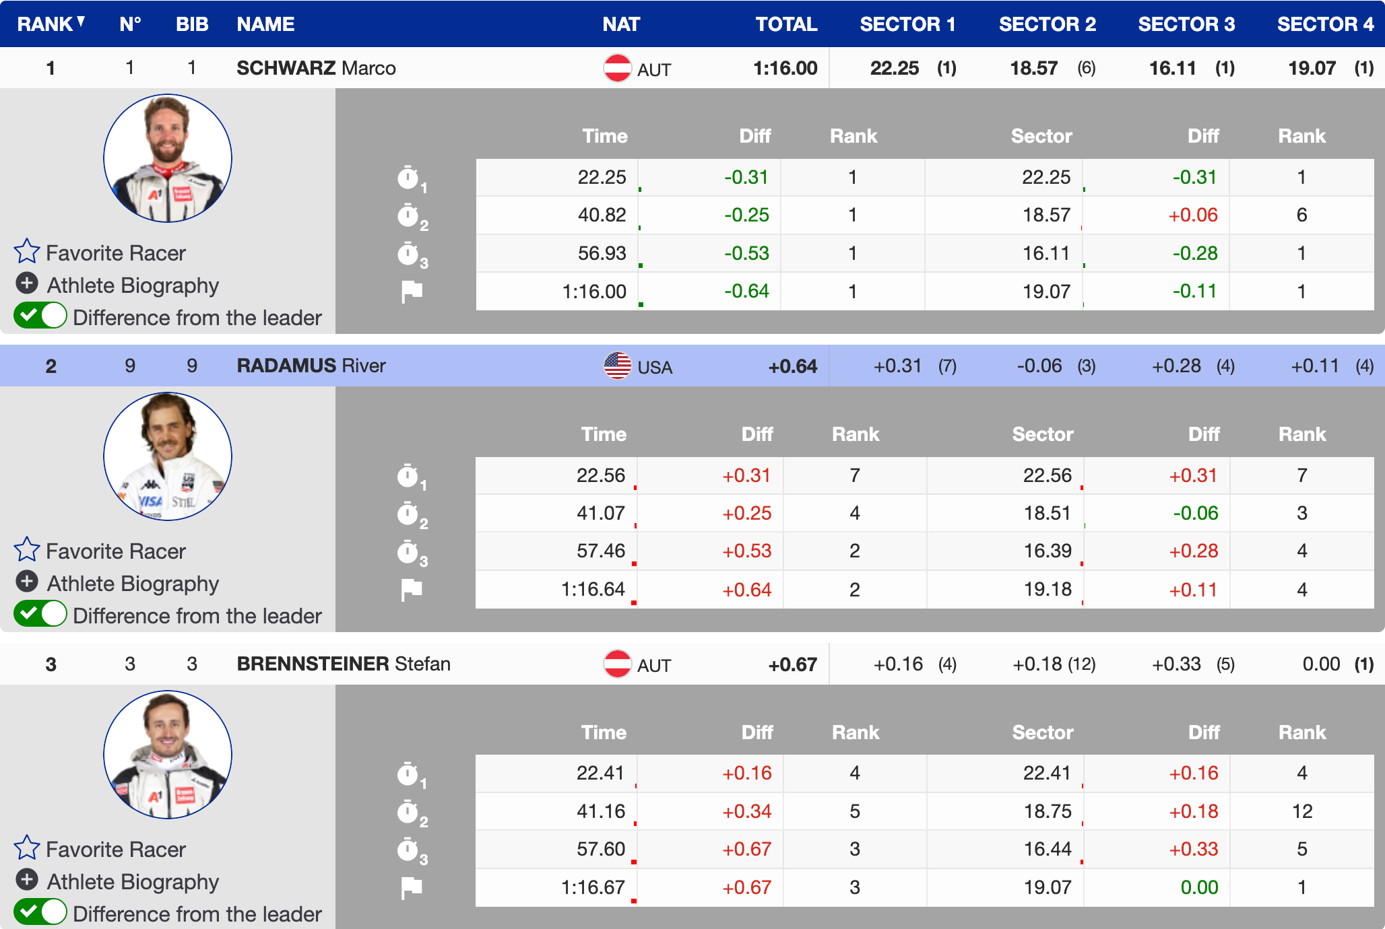The height and width of the screenshot is (929, 1385).
Task: Click Favorite Racer star for Schwarz
Action: (x=27, y=252)
